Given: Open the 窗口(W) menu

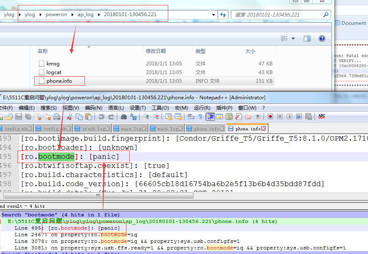Looking at the screenshot, I should click(247, 108).
